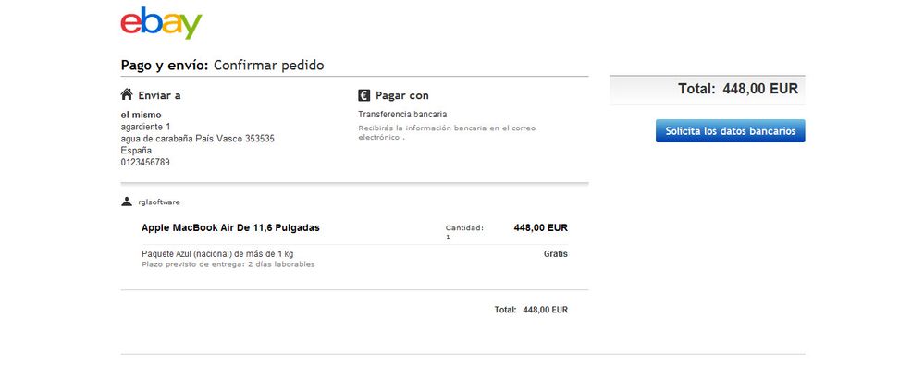Click the phone number 0123456789

(x=145, y=162)
